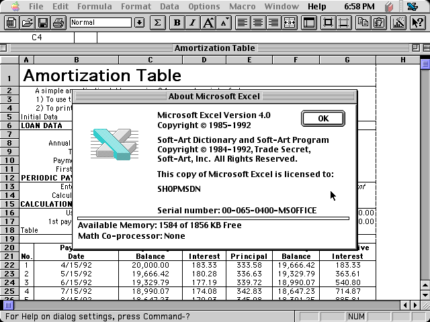Toggle center alignment in toolbar
The image size is (430, 322).
click(x=258, y=22)
